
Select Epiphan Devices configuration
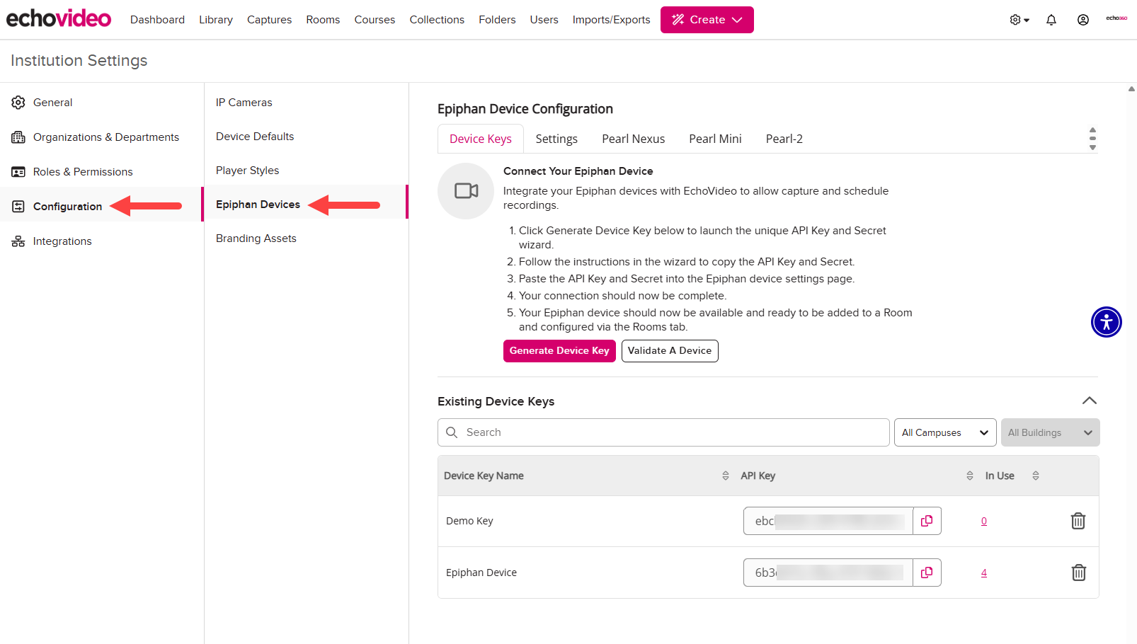tap(258, 205)
